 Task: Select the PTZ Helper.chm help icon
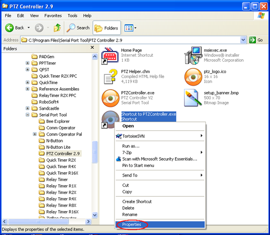click(111, 77)
